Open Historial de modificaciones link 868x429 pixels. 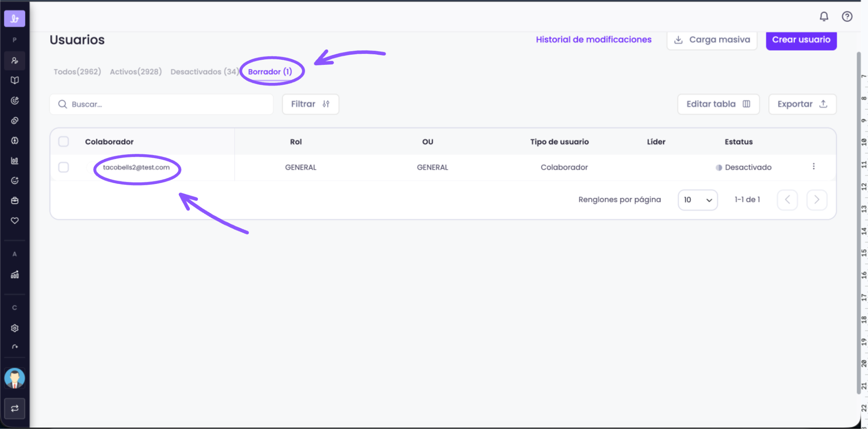pyautogui.click(x=593, y=39)
